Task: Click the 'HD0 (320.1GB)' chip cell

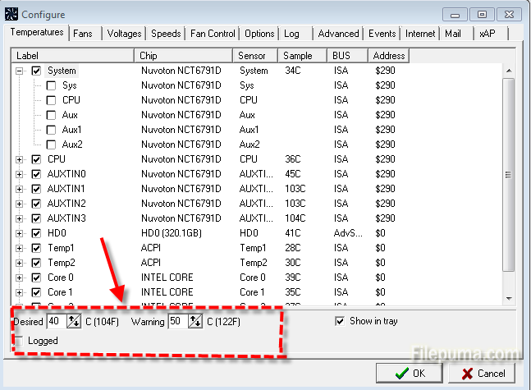Action: click(x=172, y=233)
